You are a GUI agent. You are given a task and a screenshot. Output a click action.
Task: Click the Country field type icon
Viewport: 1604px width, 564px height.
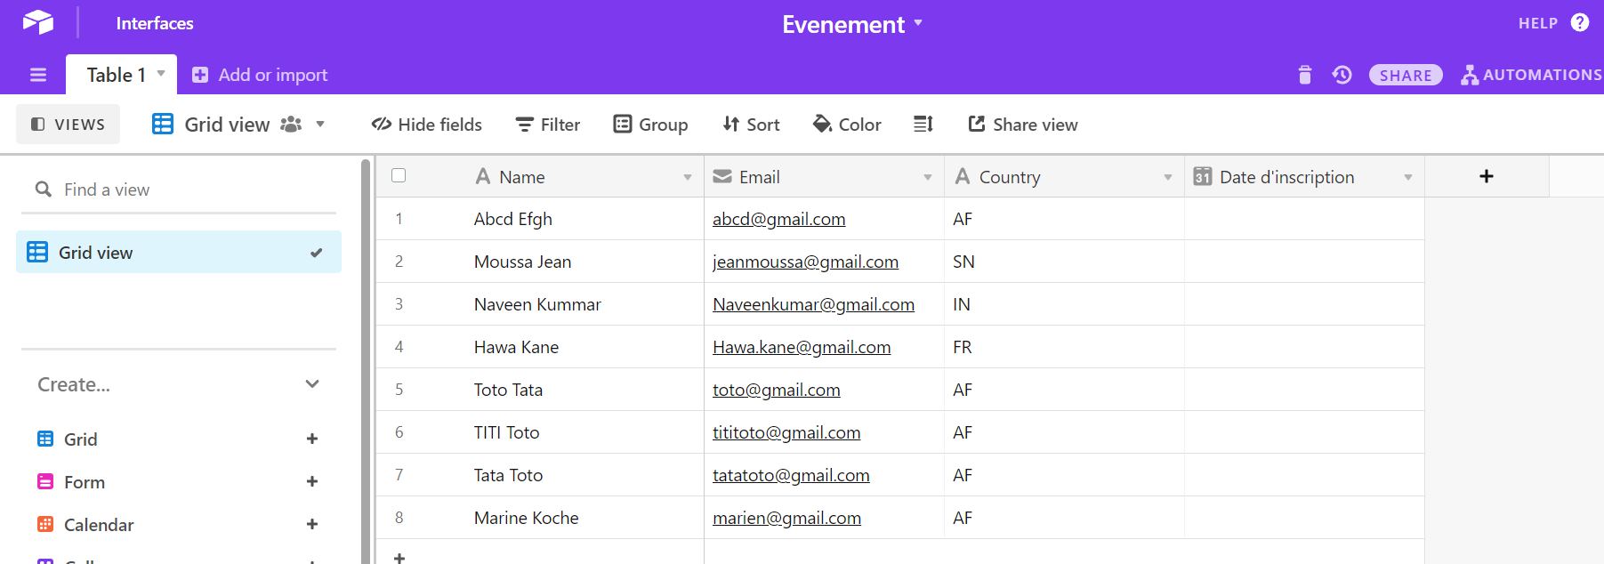[x=963, y=176]
